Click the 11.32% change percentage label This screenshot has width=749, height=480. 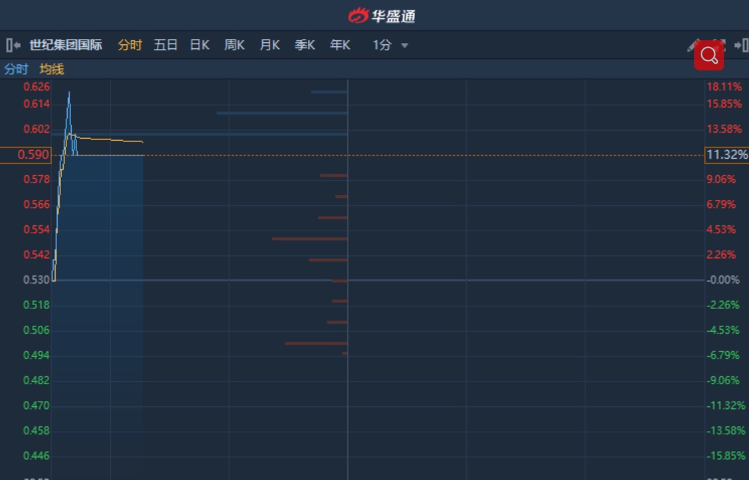click(x=726, y=155)
